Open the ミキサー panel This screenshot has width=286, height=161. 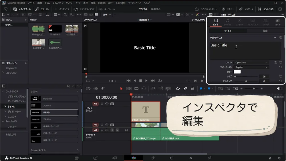point(228,9)
